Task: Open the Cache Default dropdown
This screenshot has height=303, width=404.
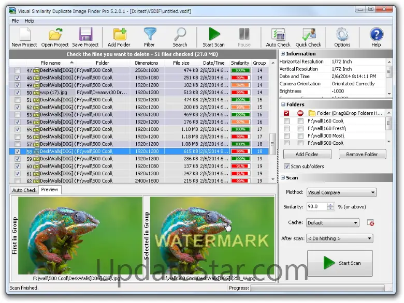Action: (x=333, y=223)
